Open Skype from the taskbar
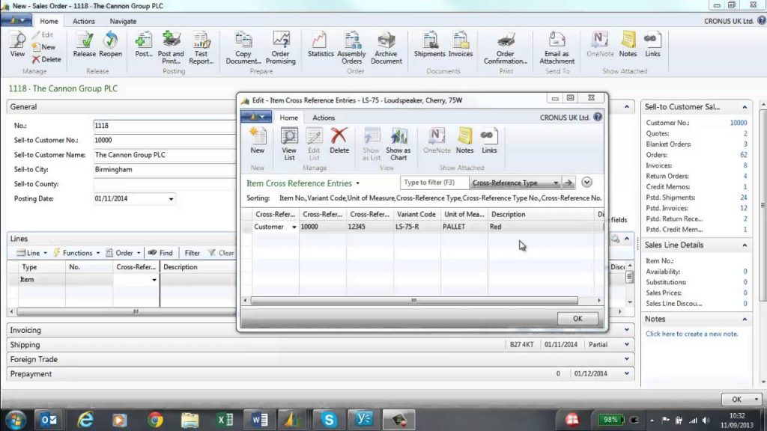Viewport: 767px width, 431px height. (329, 420)
